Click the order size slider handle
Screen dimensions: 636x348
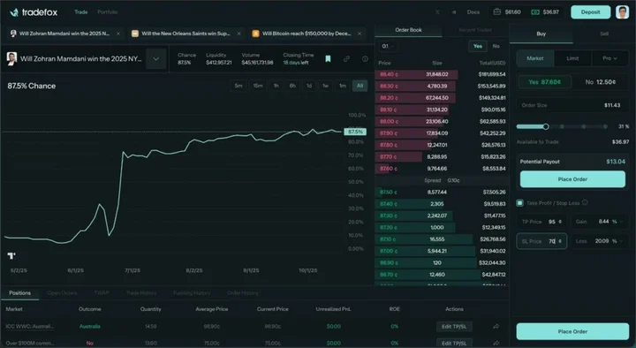546,126
